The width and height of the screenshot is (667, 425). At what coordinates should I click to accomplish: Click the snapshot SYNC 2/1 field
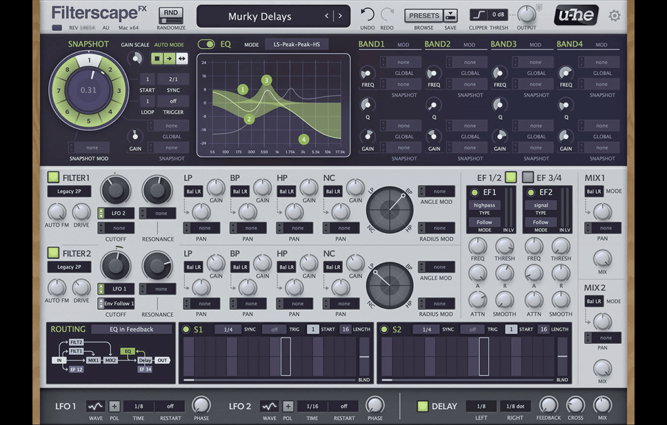click(173, 79)
